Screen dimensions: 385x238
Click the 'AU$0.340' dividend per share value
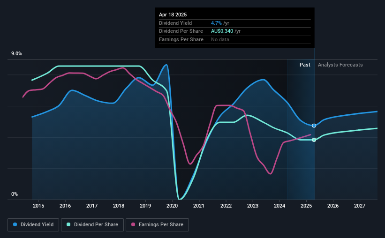pyautogui.click(x=222, y=31)
